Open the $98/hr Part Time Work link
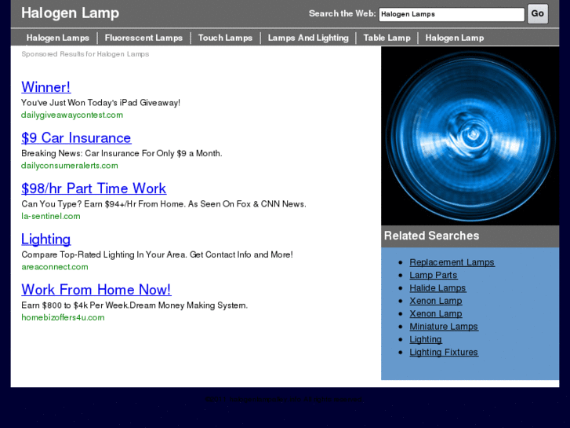The width and height of the screenshot is (570, 428). pyautogui.click(x=93, y=188)
